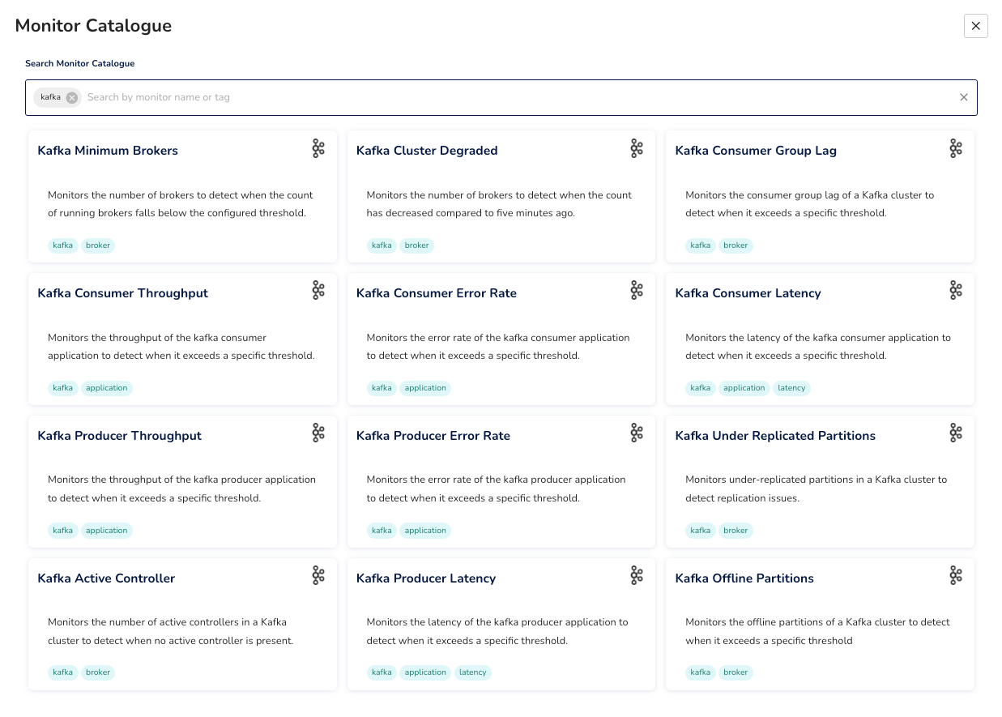The image size is (1002, 717).
Task: Click the broker tag on Kafka Cluster Degraded
Action: tap(416, 245)
